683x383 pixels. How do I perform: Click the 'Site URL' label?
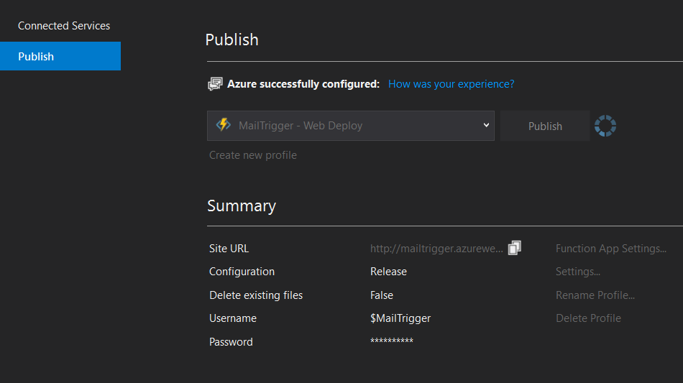(229, 249)
